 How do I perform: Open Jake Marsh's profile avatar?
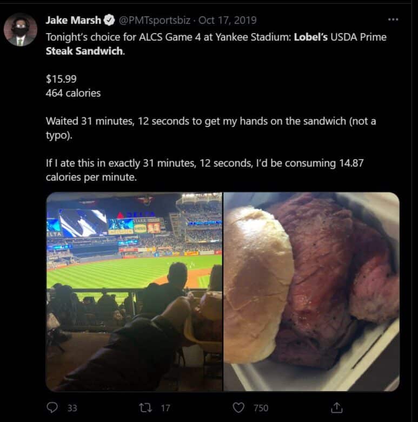(x=21, y=30)
